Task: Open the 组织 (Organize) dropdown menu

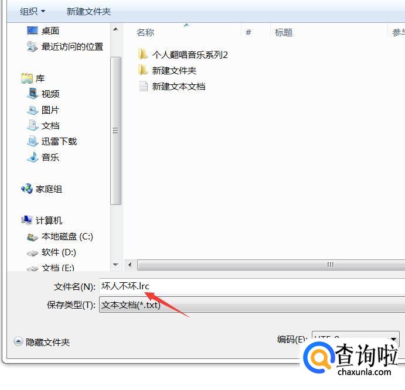Action: click(33, 11)
